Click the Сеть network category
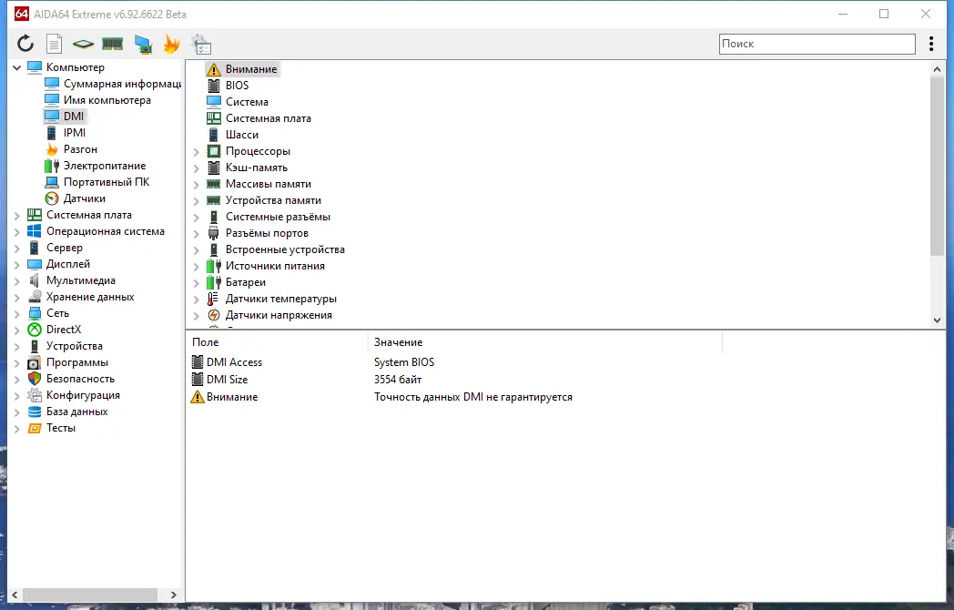Screen dimensions: 954x610 click(x=57, y=313)
